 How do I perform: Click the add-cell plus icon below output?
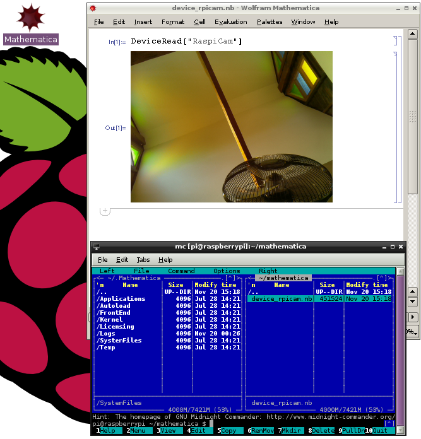[x=105, y=211]
